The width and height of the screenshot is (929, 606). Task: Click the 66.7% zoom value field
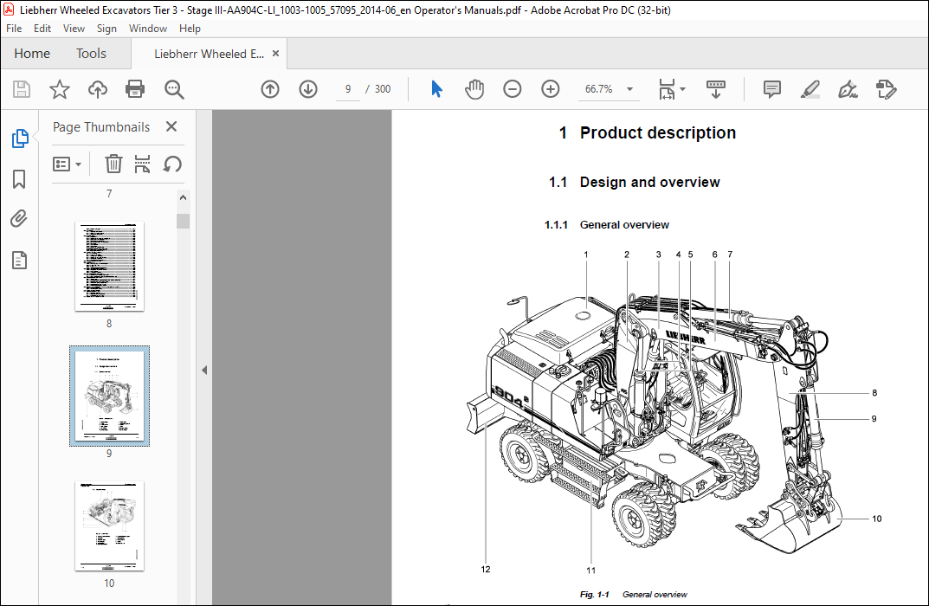[599, 89]
